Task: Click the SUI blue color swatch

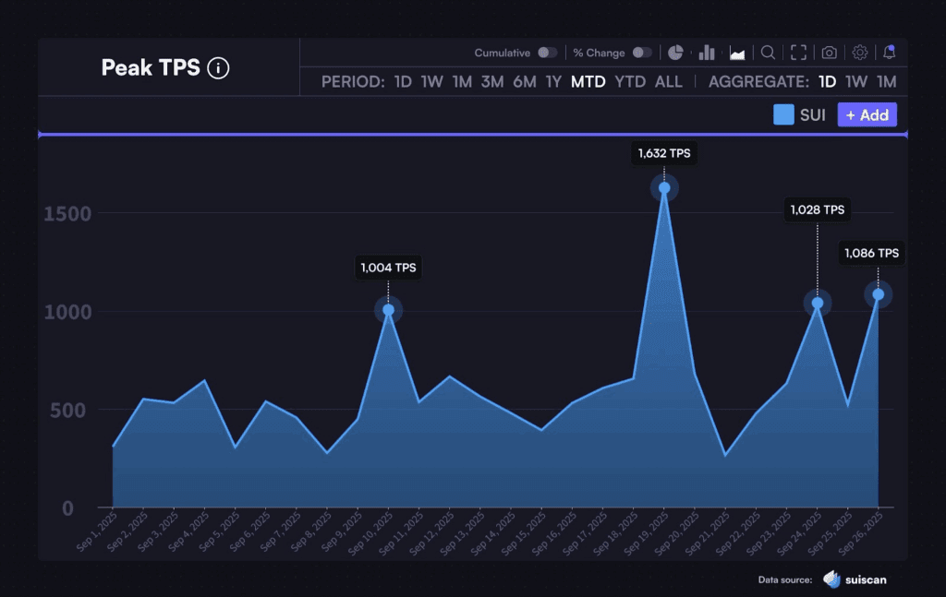Action: click(x=783, y=114)
